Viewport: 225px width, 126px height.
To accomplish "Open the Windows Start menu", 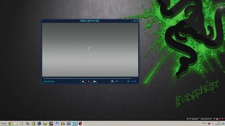I will pos(3,124).
